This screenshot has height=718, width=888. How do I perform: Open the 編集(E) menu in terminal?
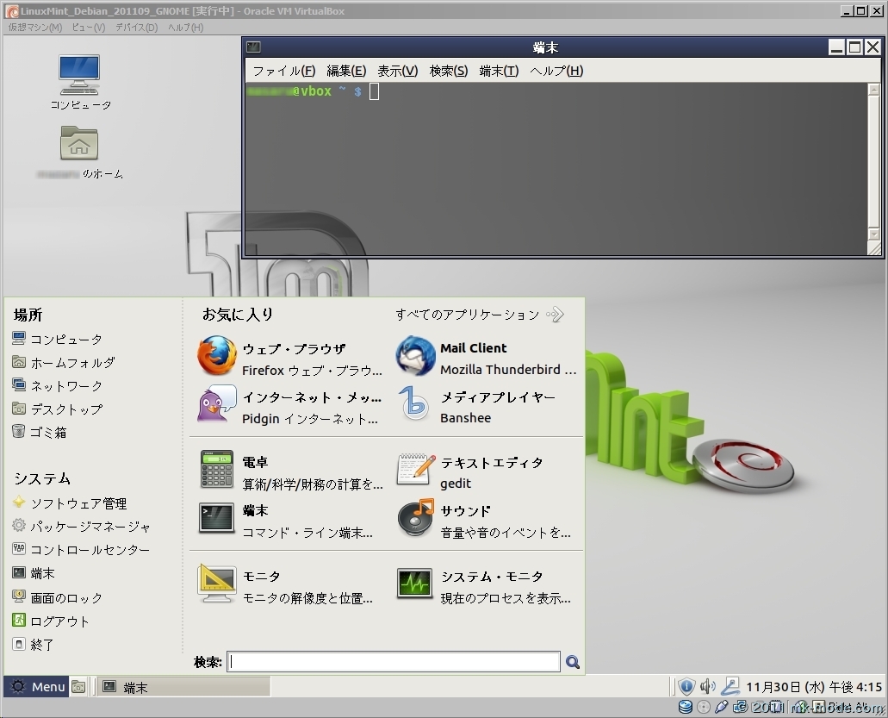[346, 71]
